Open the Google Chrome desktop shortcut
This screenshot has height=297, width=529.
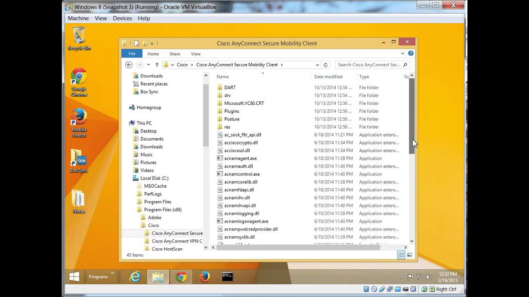click(79, 82)
